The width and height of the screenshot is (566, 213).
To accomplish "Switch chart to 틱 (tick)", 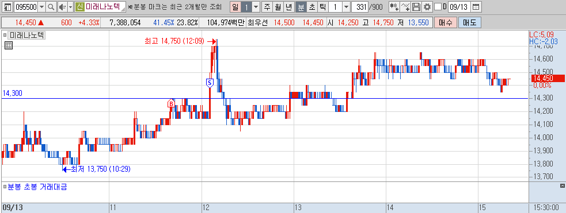I will (322, 6).
